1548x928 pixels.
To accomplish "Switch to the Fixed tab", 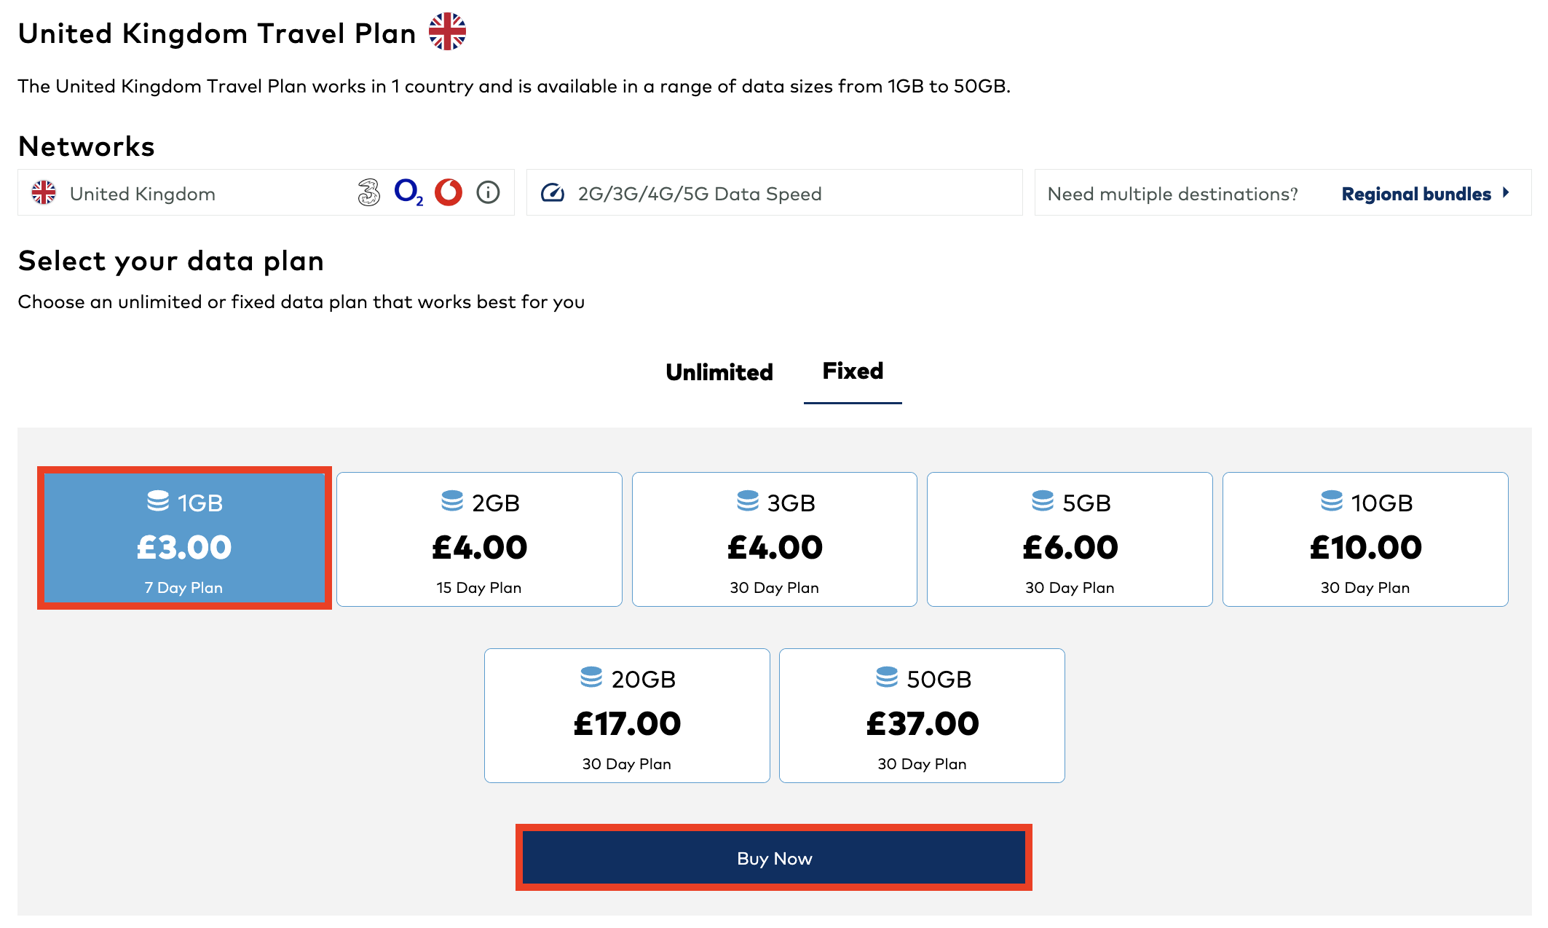I will (853, 371).
